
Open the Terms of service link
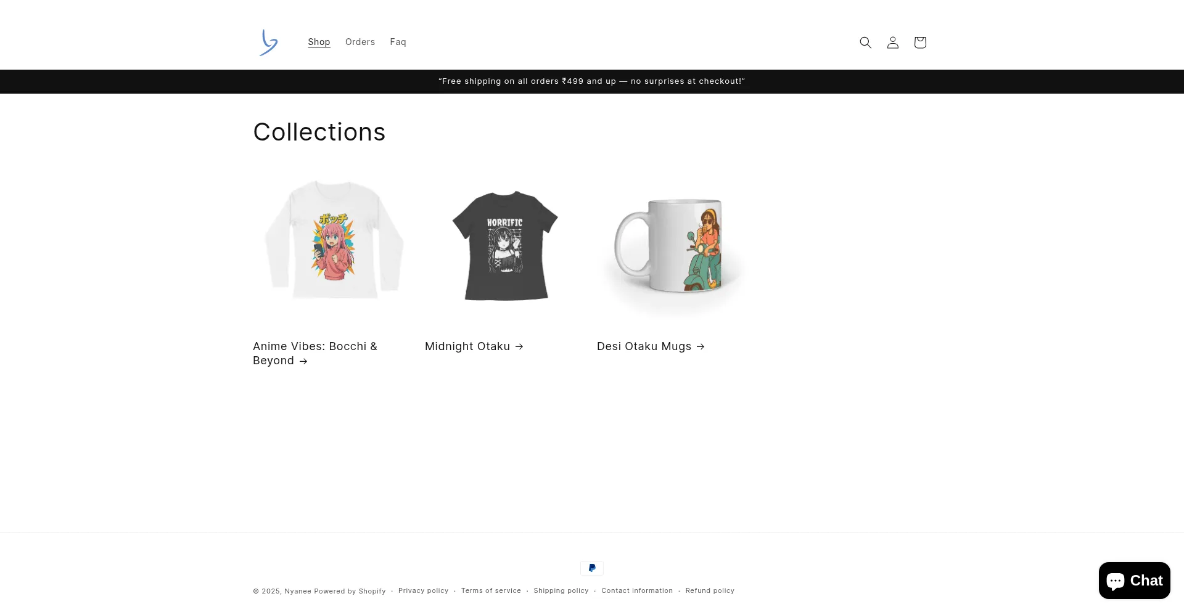491,590
